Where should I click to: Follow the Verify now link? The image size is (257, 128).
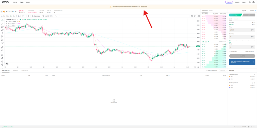pyautogui.click(x=144, y=7)
